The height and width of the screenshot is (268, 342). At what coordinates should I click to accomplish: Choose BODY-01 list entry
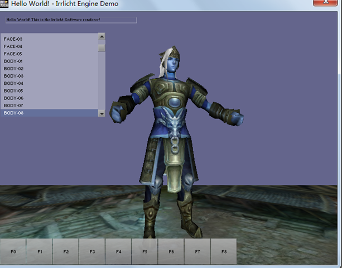[49, 61]
